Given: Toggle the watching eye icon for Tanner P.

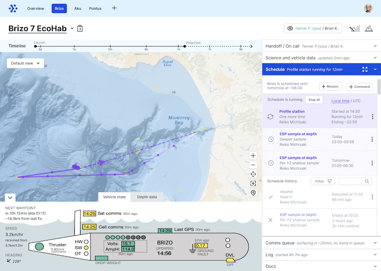Looking at the screenshot, I should point(290,29).
